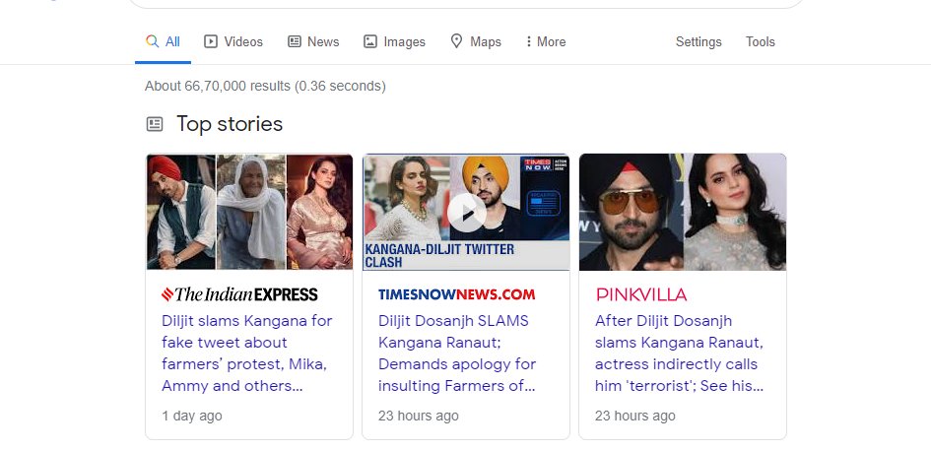Open 'Diljit slams Kangana for fake tweet' headline
The height and width of the screenshot is (450, 931).
coord(247,354)
